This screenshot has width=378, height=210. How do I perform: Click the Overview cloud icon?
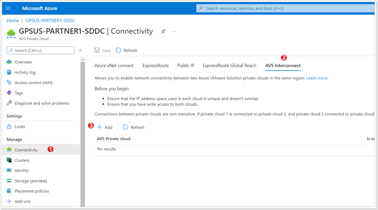click(x=9, y=62)
